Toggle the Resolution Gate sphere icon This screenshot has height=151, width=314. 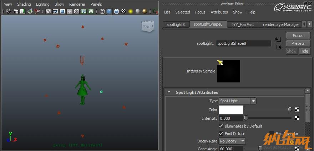pyautogui.click(x=62, y=11)
